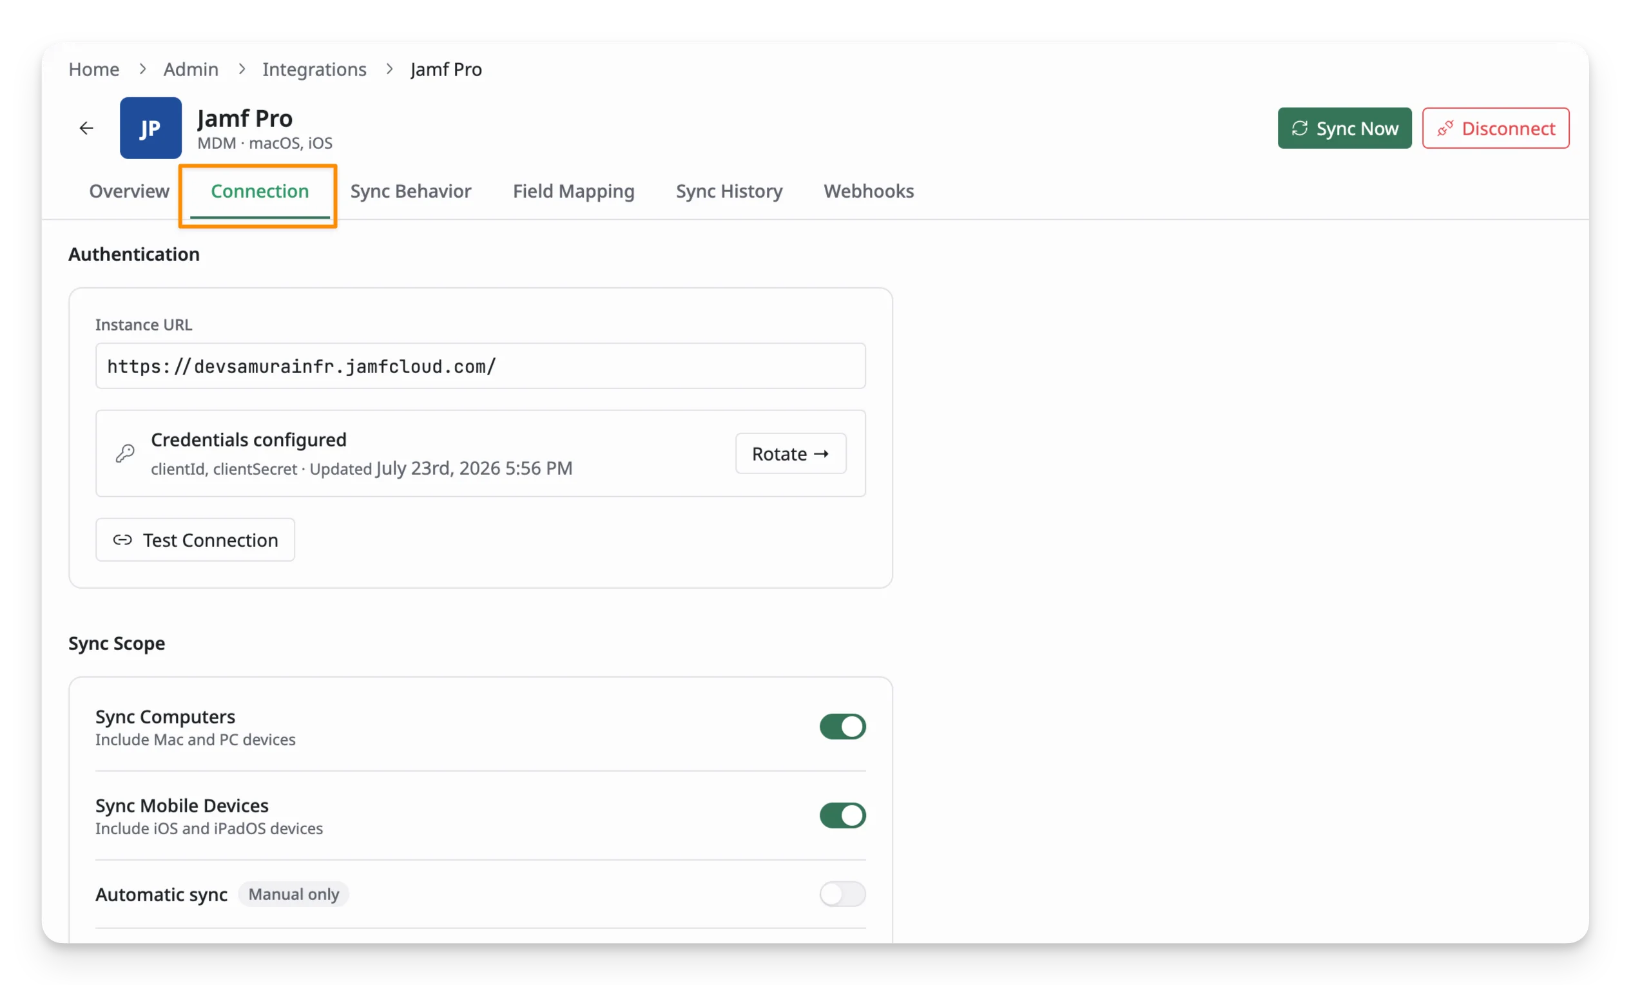Click 'Include Mac and PC devices' text
The height and width of the screenshot is (985, 1631).
[x=195, y=740]
